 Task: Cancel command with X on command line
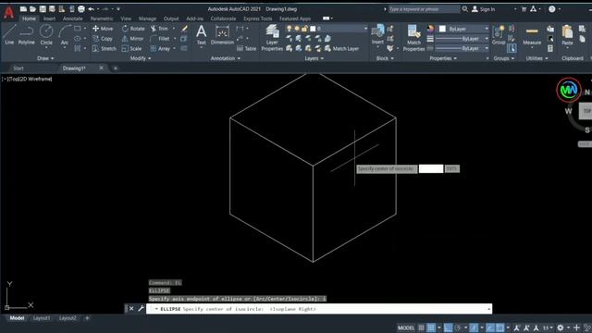(131, 308)
